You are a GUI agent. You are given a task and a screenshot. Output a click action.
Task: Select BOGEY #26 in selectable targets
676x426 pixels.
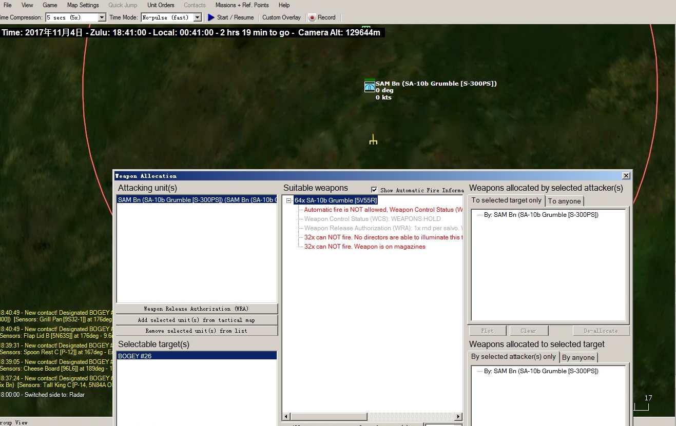(x=197, y=356)
